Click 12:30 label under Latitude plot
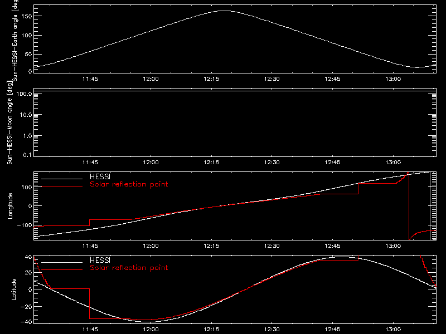 point(272,330)
